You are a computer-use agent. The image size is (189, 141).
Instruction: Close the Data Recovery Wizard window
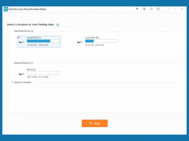click(182, 9)
